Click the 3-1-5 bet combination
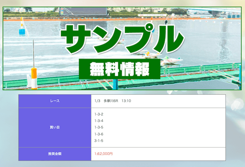 pos(99,141)
